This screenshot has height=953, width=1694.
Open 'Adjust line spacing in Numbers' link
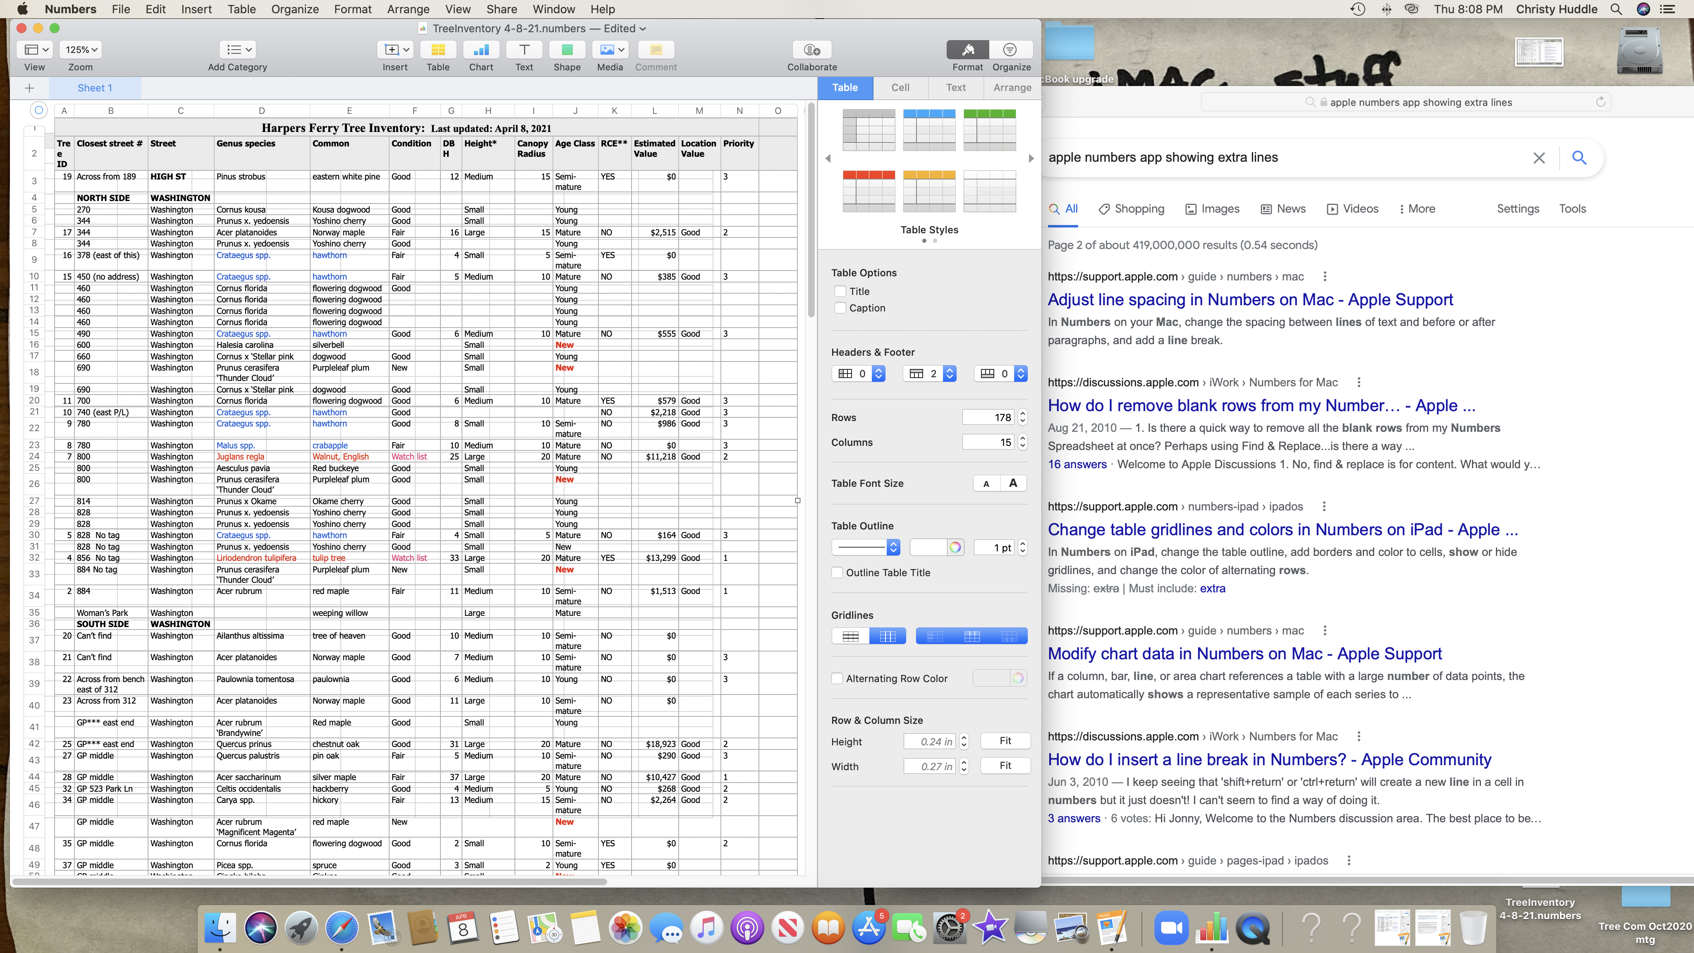tap(1250, 300)
